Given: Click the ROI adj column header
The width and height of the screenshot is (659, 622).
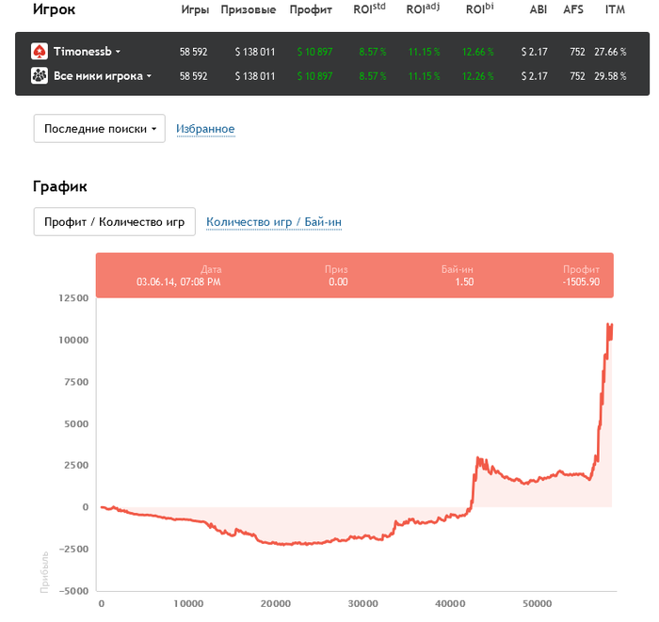Looking at the screenshot, I should [423, 10].
